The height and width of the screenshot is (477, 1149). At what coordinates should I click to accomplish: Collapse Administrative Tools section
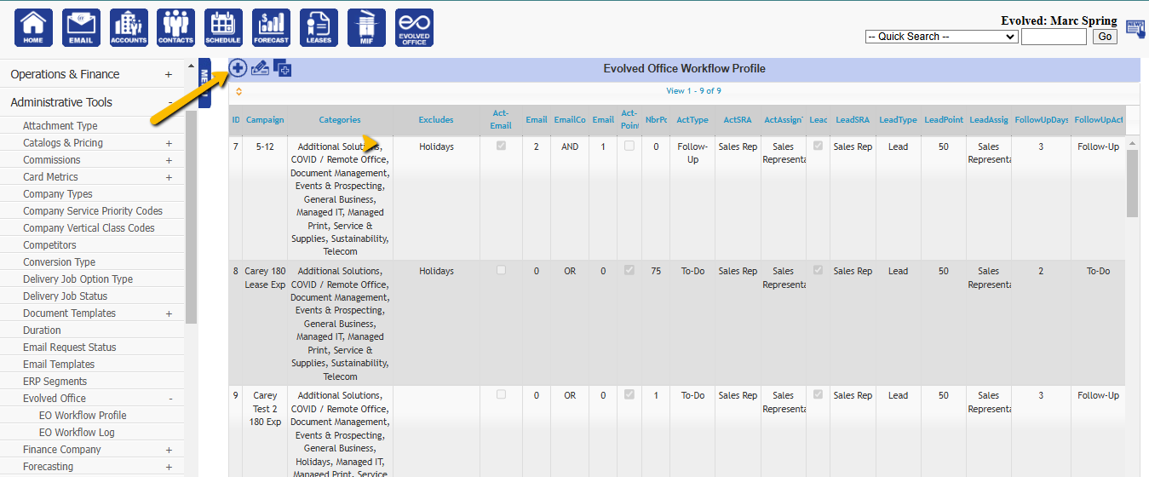pyautogui.click(x=170, y=102)
